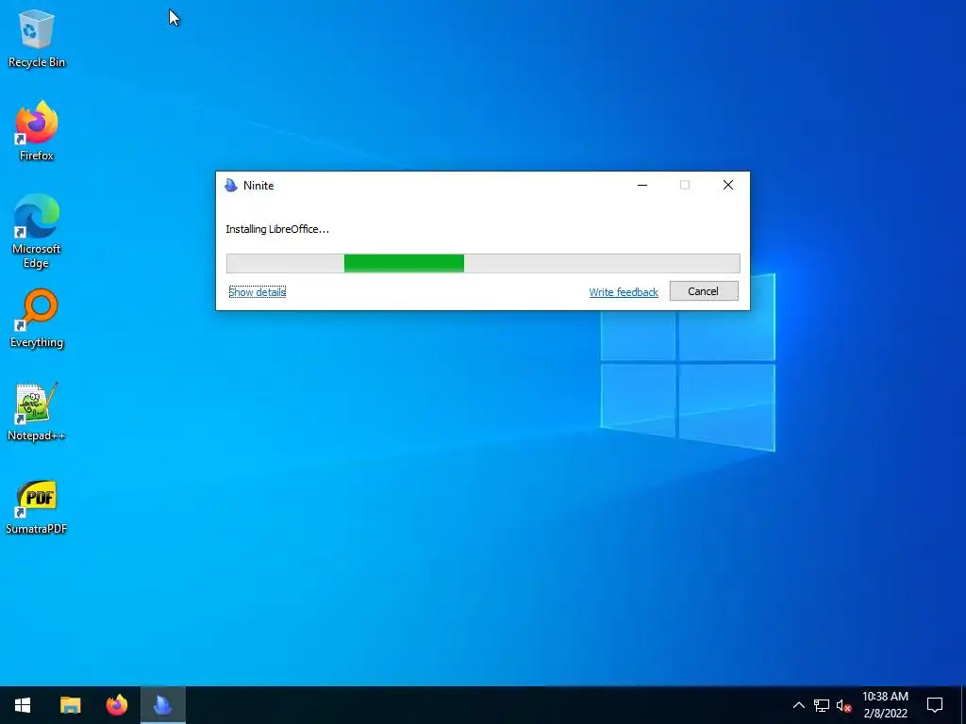
Task: Select the Microsoft Edge desktop shortcut
Action: 37,232
